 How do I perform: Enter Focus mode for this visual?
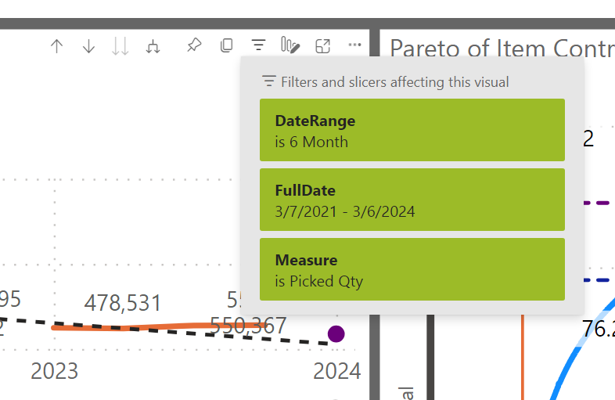[322, 46]
